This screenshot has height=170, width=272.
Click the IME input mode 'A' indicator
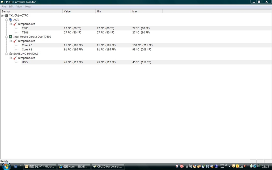click(x=187, y=166)
